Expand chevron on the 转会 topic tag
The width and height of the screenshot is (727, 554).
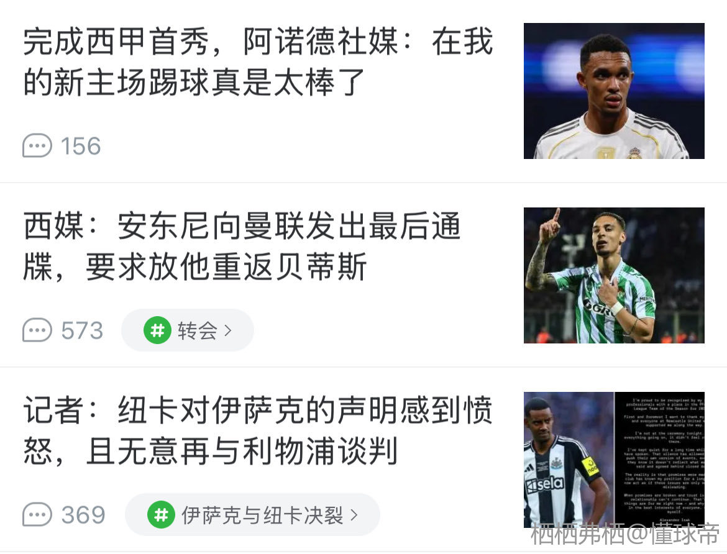click(x=227, y=330)
